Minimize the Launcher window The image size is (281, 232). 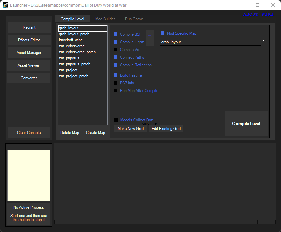pyautogui.click(x=243, y=5)
